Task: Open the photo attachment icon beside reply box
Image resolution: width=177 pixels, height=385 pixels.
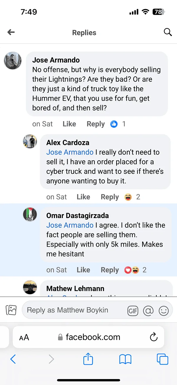Action: click(11, 310)
